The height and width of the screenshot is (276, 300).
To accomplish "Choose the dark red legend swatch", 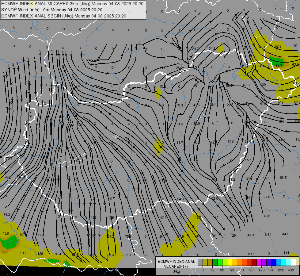I will click(254, 262).
